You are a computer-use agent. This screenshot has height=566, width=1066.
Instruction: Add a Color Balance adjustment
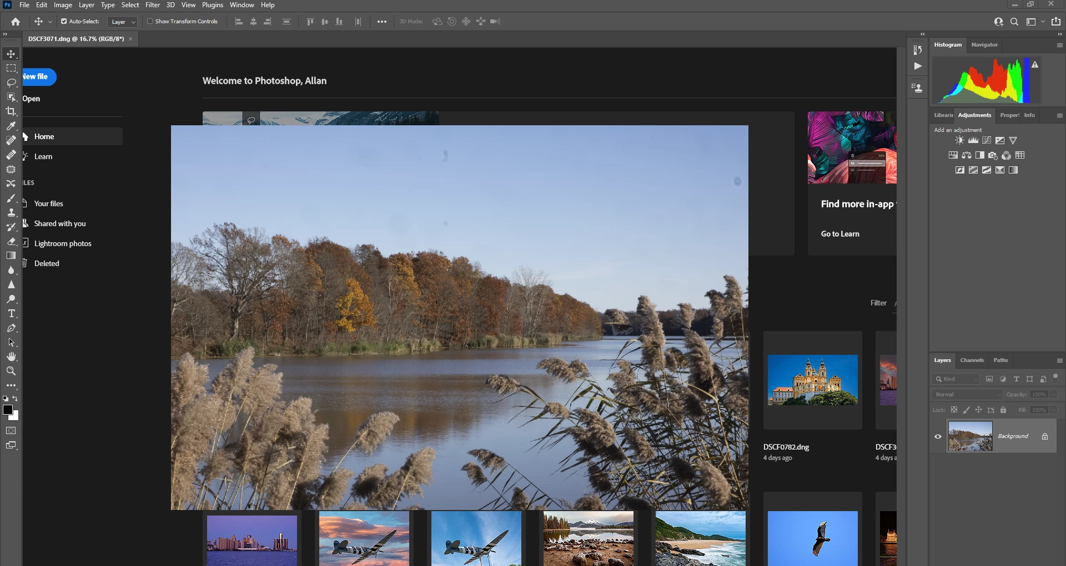point(967,155)
